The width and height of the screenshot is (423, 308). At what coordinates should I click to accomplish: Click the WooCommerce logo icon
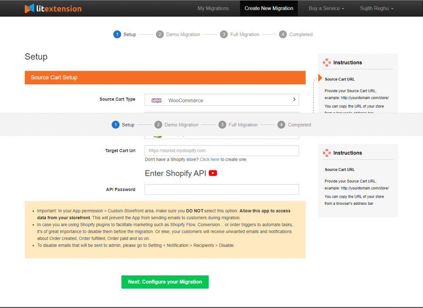[157, 100]
